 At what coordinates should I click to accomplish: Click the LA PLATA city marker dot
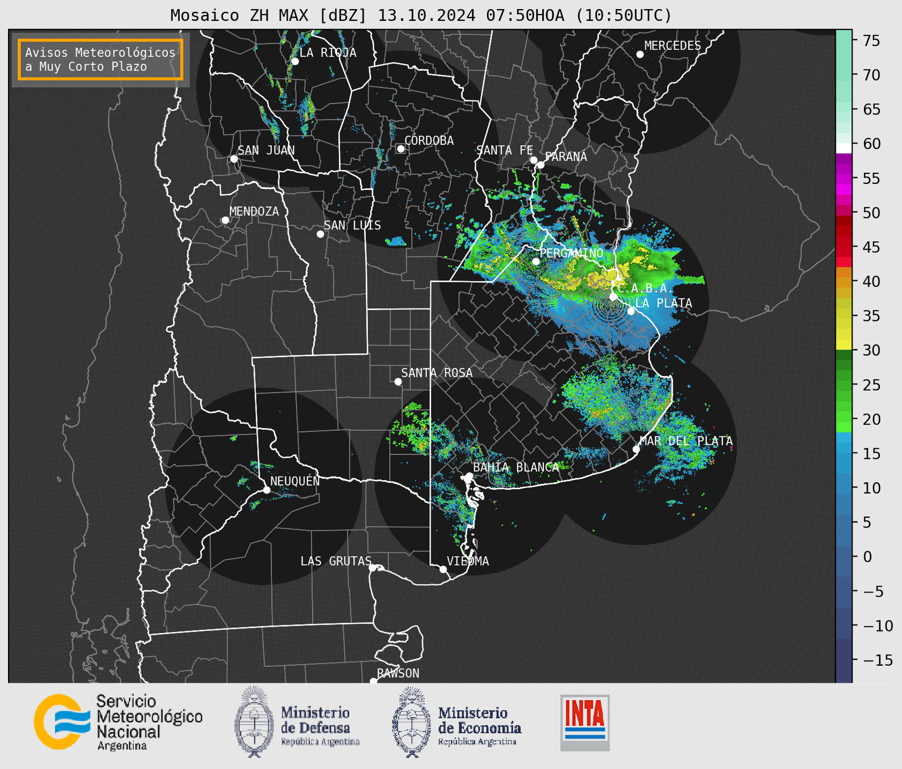pyautogui.click(x=631, y=311)
